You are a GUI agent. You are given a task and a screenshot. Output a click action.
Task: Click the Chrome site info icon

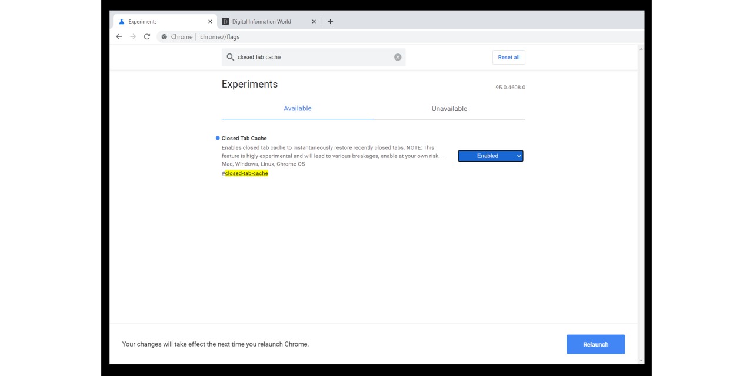pos(164,36)
